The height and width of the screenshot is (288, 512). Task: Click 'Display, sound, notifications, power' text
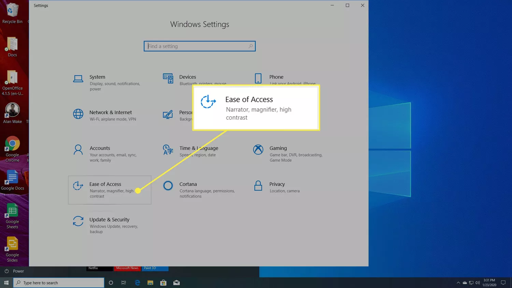click(115, 86)
